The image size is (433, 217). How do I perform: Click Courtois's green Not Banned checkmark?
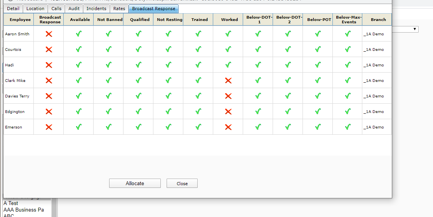(x=108, y=50)
